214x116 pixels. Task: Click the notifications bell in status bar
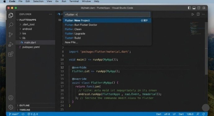click(203, 114)
